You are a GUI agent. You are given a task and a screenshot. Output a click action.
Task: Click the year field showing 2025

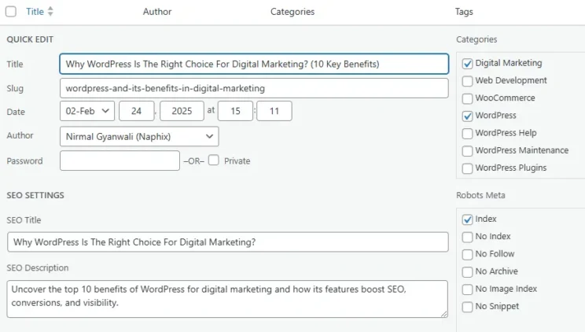182,111
